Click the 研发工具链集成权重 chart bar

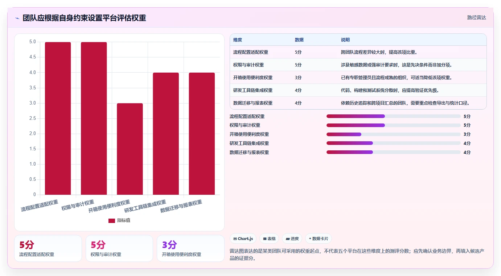coord(166,134)
